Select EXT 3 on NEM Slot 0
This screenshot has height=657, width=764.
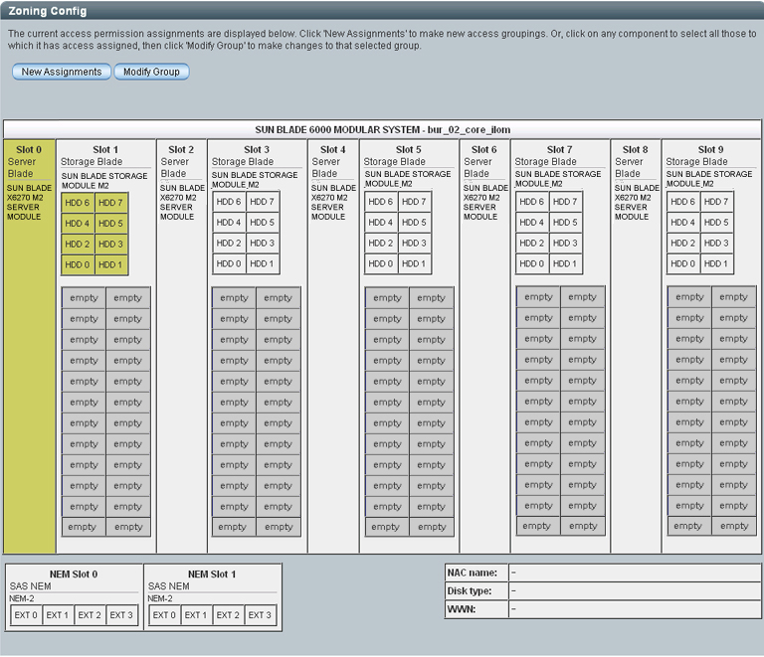121,615
